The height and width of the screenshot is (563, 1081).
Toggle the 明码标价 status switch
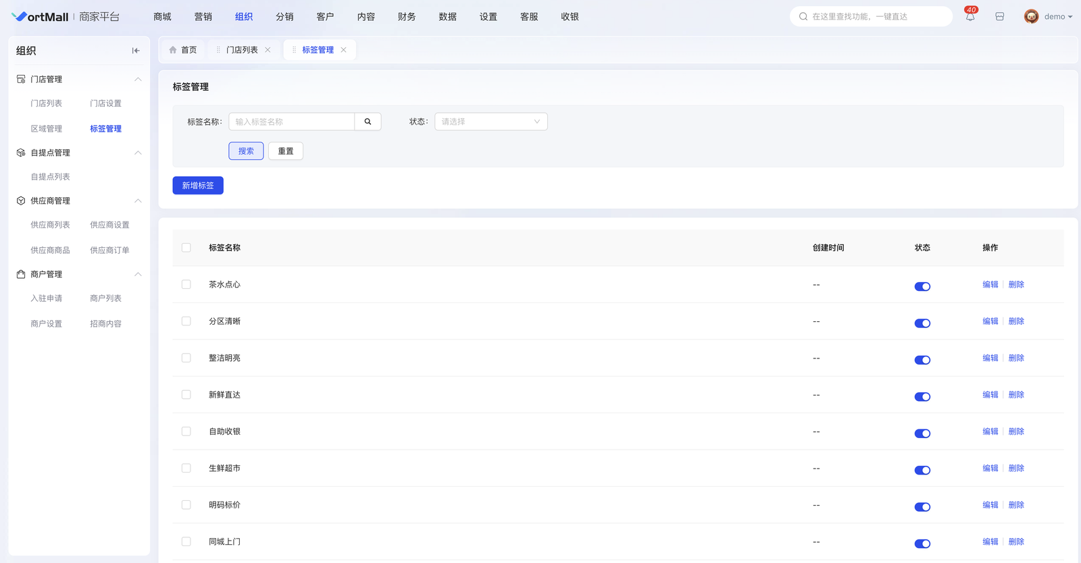(x=922, y=507)
